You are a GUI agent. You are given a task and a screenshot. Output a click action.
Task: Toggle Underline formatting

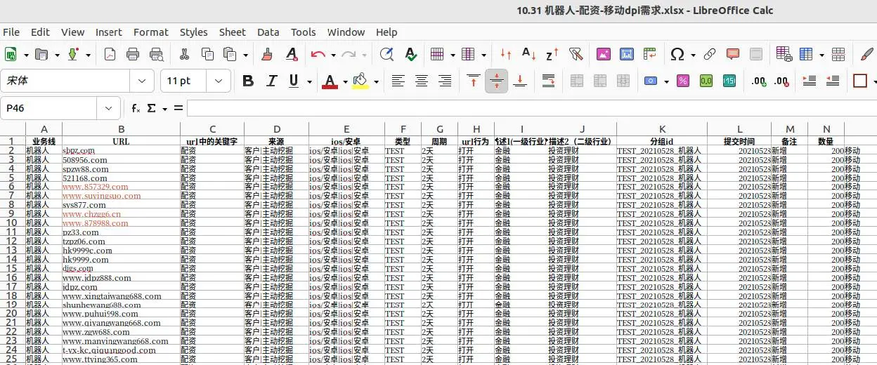point(294,81)
